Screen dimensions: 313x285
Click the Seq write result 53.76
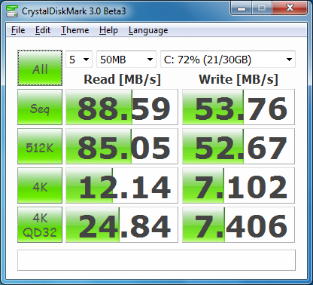[x=239, y=107]
